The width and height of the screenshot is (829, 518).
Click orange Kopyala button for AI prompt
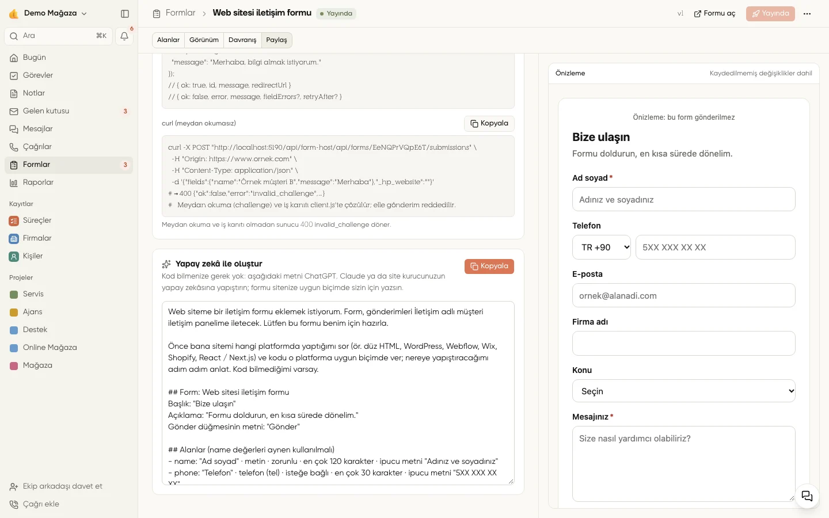coord(489,266)
